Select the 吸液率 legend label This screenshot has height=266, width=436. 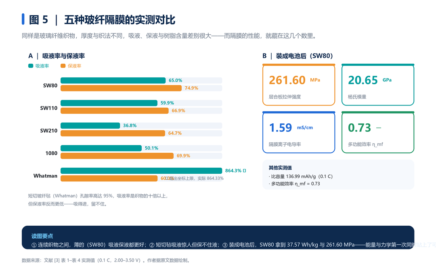42,66
